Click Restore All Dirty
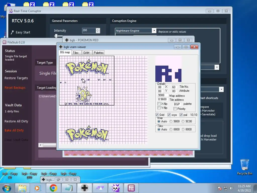 16,121
